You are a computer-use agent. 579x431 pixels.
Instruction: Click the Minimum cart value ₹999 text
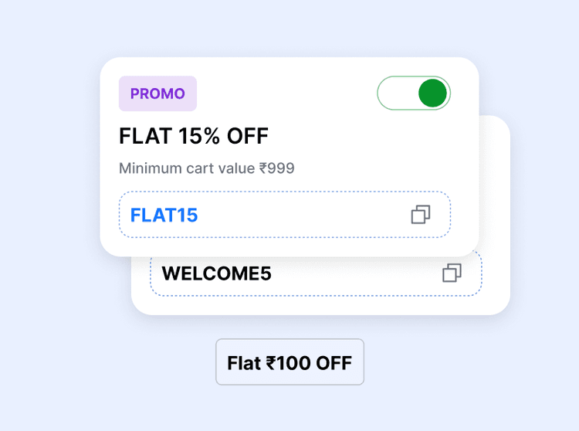207,168
